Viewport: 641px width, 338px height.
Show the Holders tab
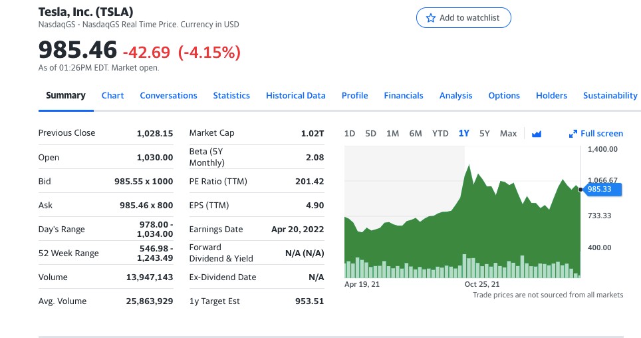[551, 96]
